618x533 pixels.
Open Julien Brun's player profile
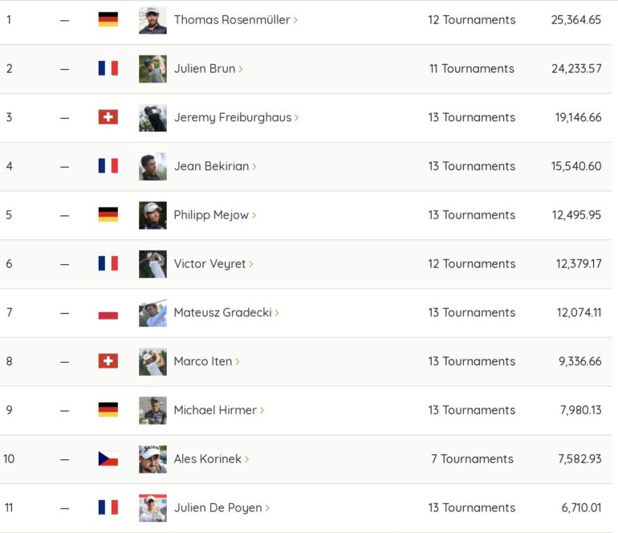click(x=205, y=68)
